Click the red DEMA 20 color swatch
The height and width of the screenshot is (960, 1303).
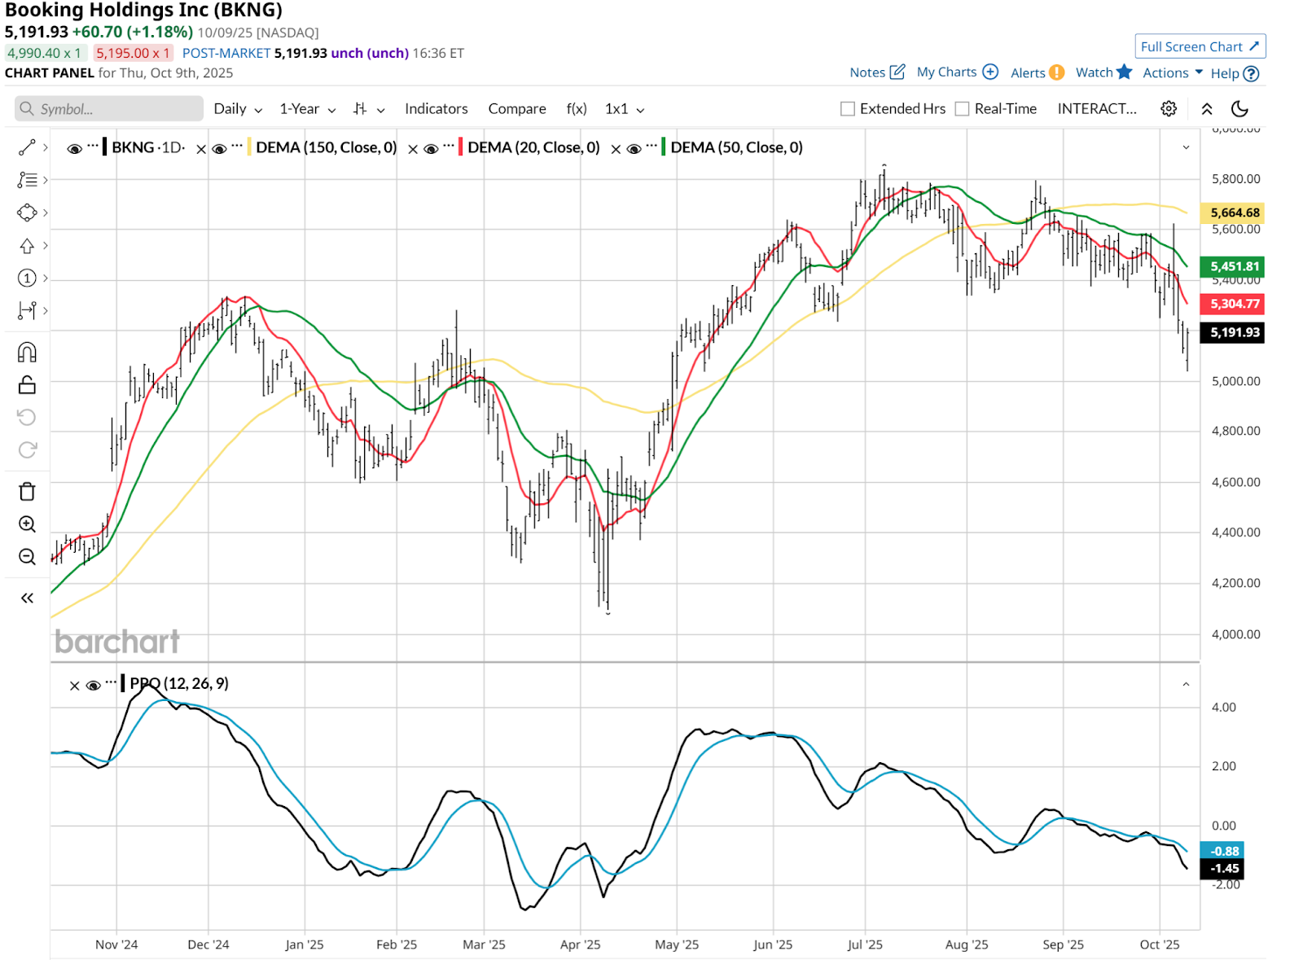(461, 147)
